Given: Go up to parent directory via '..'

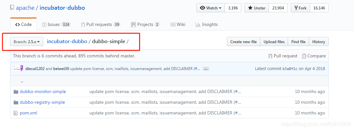Looking at the screenshot, I should click(22, 81).
